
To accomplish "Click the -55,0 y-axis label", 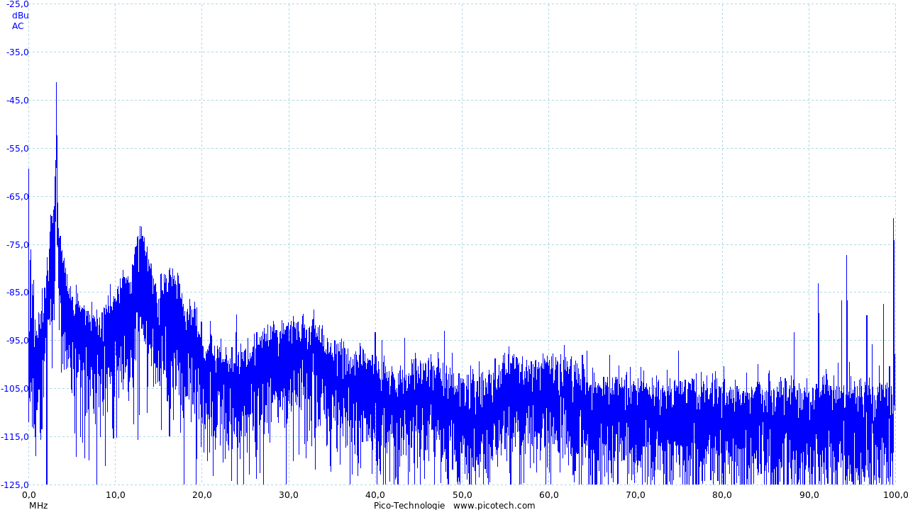I will [18, 148].
